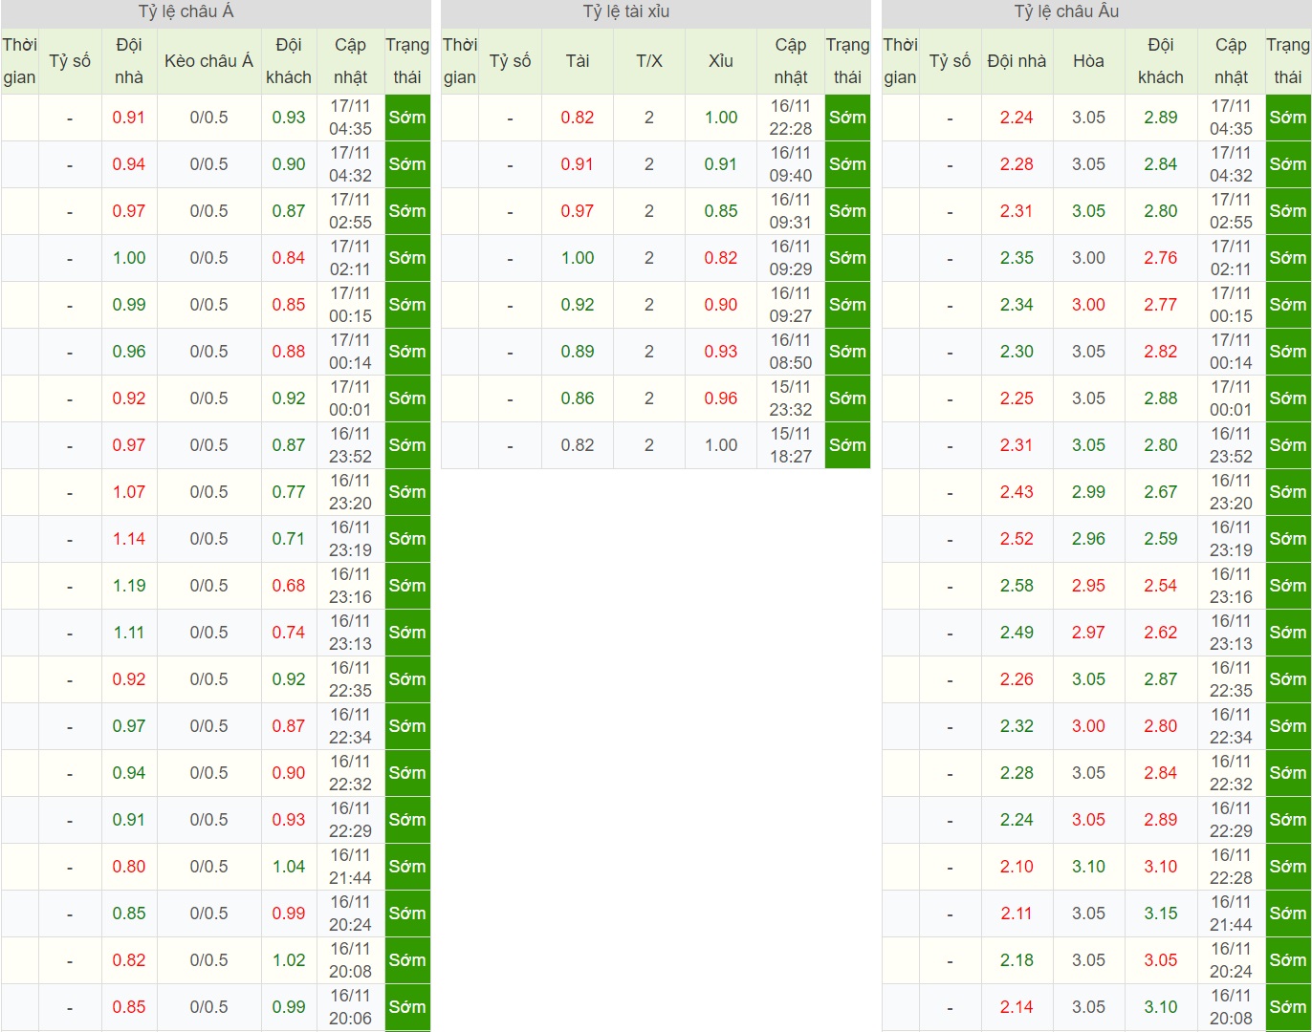Viewport: 1312px width, 1032px height.
Task: Click European away odds 3.15
Action: (x=1161, y=914)
